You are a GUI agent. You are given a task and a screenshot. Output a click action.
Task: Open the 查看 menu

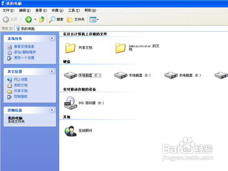[41, 10]
